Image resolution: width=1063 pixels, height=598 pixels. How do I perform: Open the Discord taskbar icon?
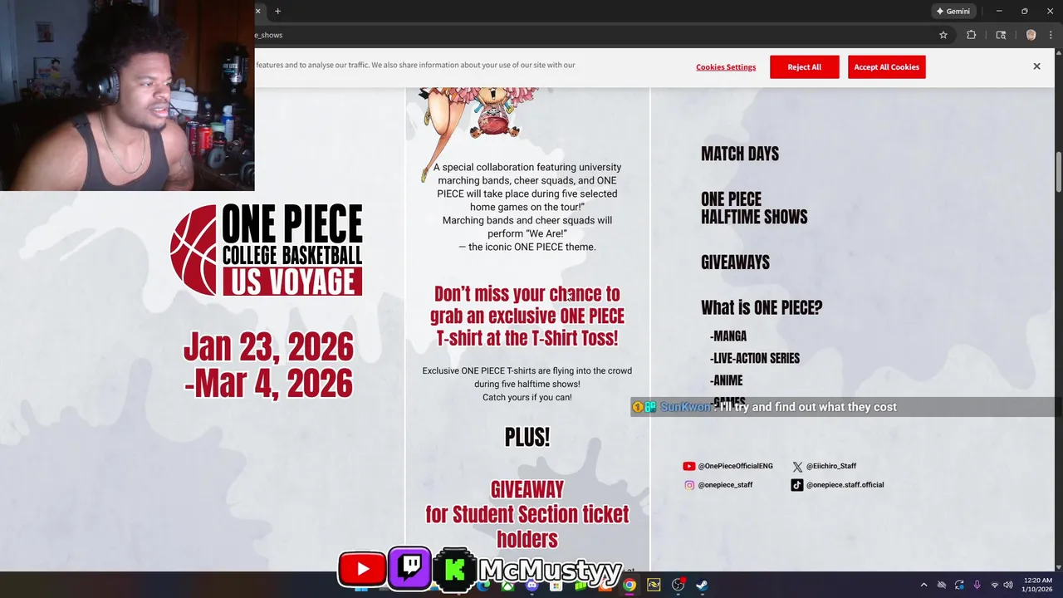[x=532, y=585]
